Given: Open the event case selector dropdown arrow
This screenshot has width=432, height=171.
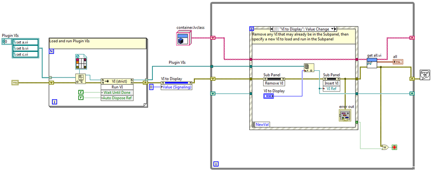Looking at the screenshot, I should (x=332, y=28).
